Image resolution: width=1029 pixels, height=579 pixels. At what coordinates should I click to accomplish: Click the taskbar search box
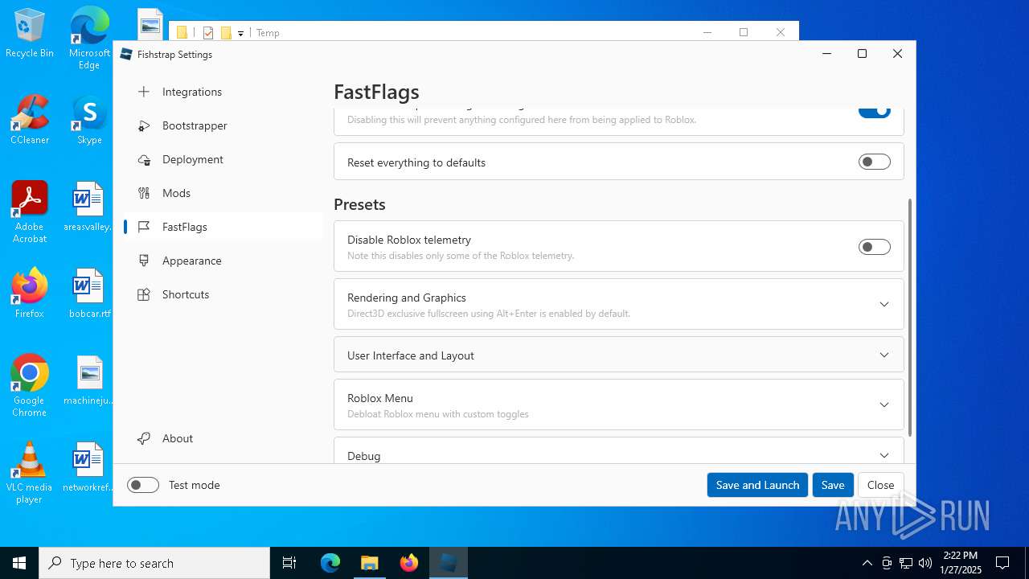(154, 563)
